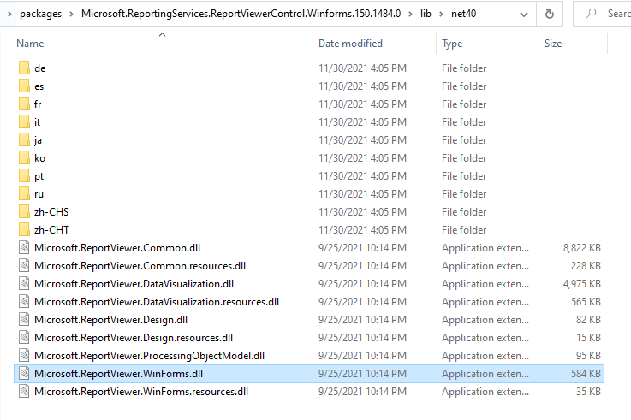Select Microsoft.ReportViewer.DataVisualization.resources.dll file name
The height and width of the screenshot is (420, 631).
coord(157,302)
